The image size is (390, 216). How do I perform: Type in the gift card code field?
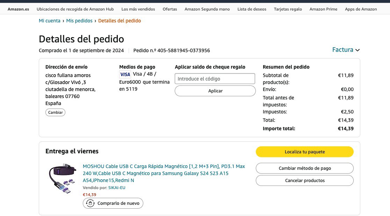[215, 79]
